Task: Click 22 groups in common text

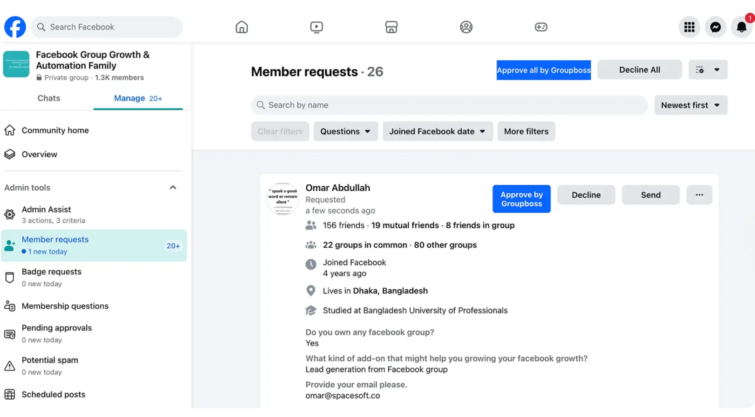Action: pos(365,245)
